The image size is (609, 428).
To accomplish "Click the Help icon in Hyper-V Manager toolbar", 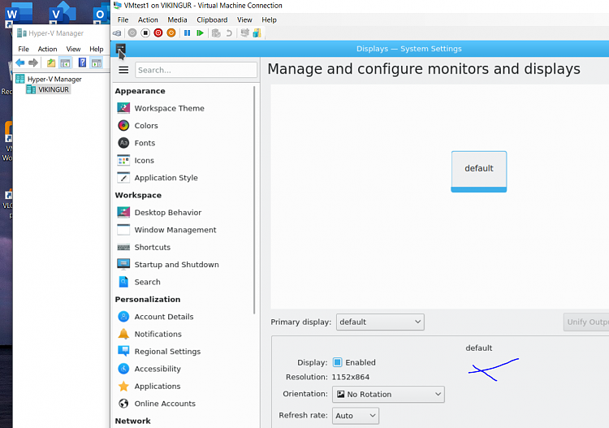I will pyautogui.click(x=82, y=63).
